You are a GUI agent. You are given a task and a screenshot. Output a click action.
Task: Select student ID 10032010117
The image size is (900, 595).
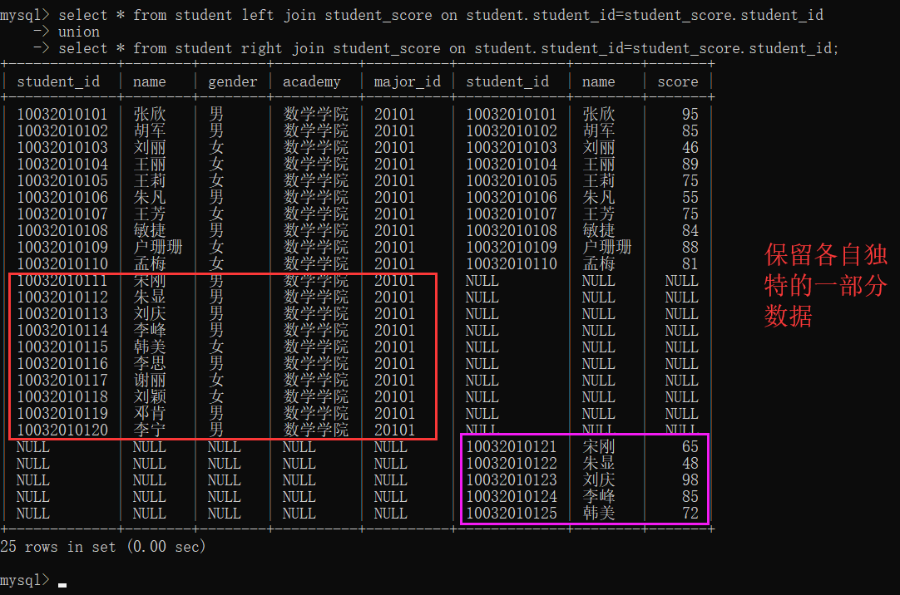click(62, 380)
